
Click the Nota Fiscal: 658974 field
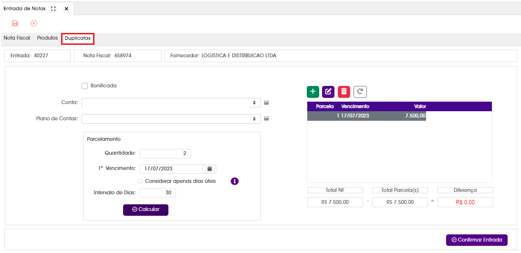pos(118,56)
